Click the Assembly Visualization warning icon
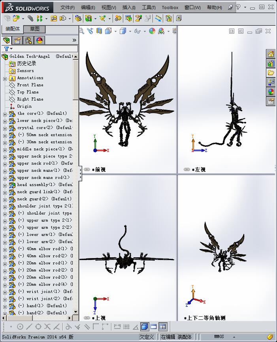Image resolution: width=277 pixels, height=342 pixels. 168,18
